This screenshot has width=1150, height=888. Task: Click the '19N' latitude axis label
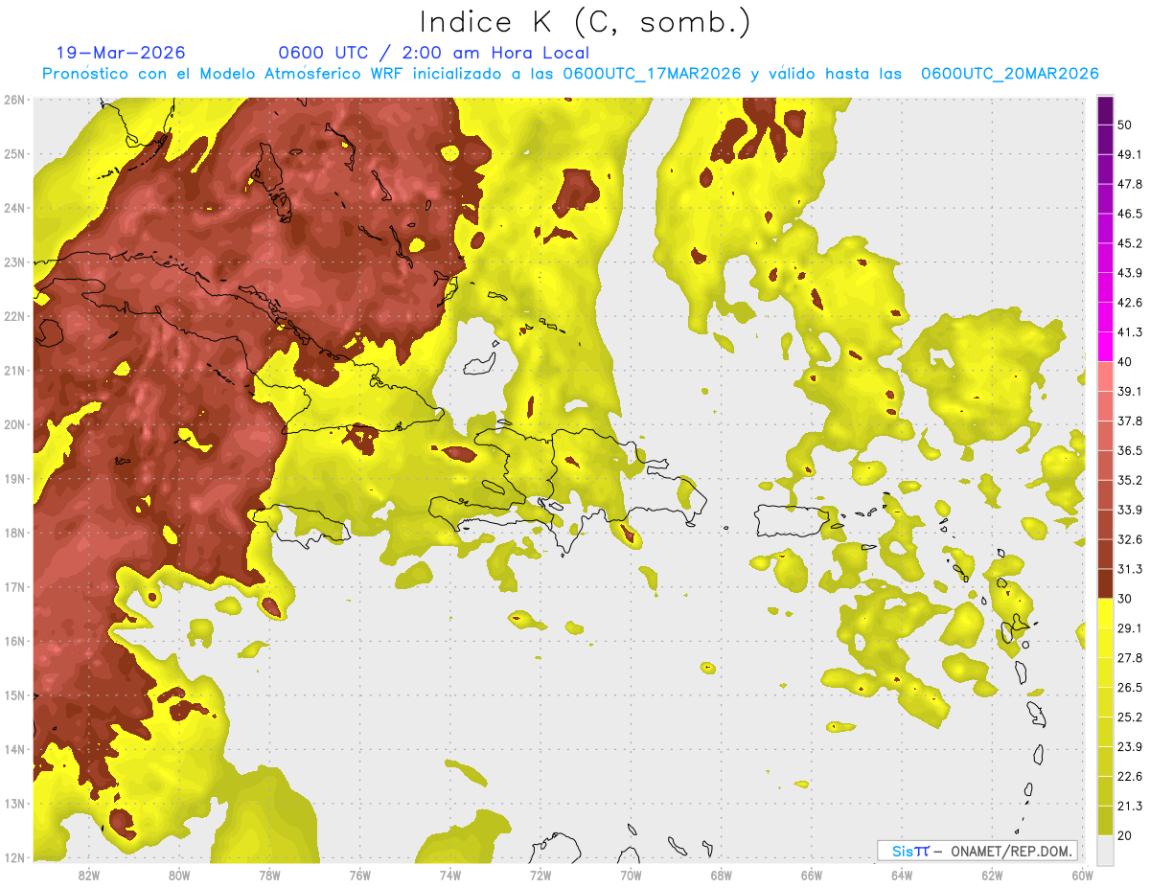14,479
